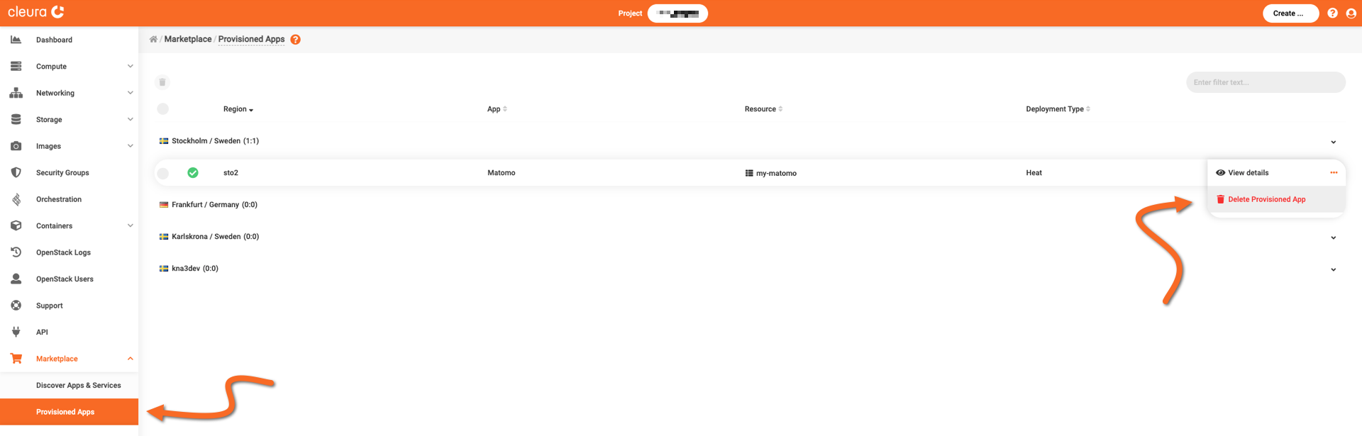Open Discover Apps & Services page
The width and height of the screenshot is (1362, 436).
pos(78,386)
